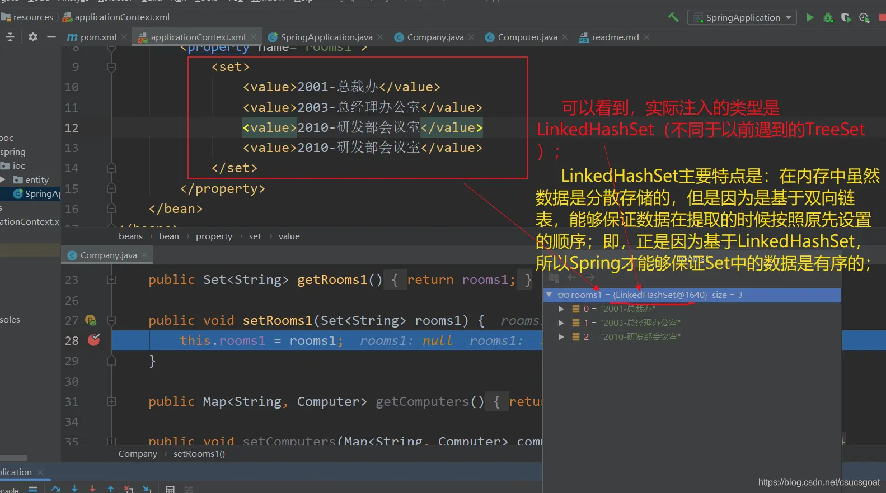Image resolution: width=886 pixels, height=493 pixels.
Task: Open the Evaluate Expression calculator
Action: coord(170,490)
